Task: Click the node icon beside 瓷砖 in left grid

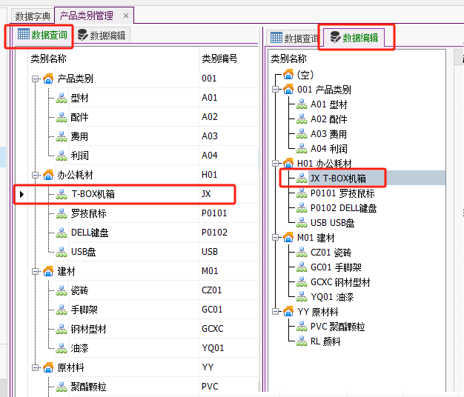Action: pyautogui.click(x=62, y=290)
